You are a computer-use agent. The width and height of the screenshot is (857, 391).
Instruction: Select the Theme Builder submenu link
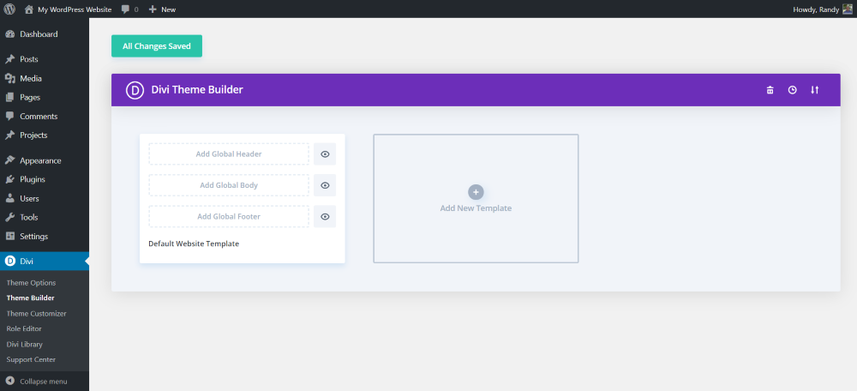pyautogui.click(x=31, y=298)
